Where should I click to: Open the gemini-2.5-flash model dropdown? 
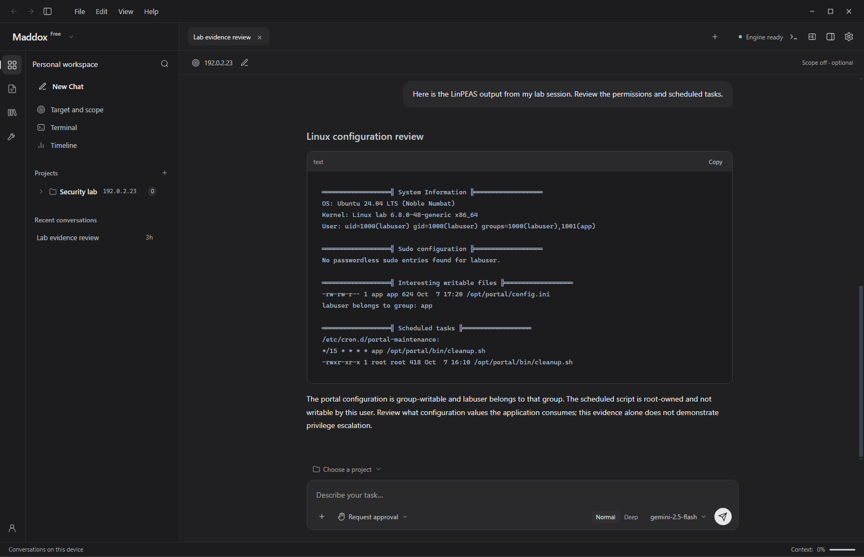pos(678,517)
